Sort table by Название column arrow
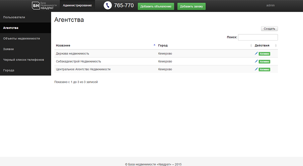Screen dimensions: 303x166 coord(154,45)
